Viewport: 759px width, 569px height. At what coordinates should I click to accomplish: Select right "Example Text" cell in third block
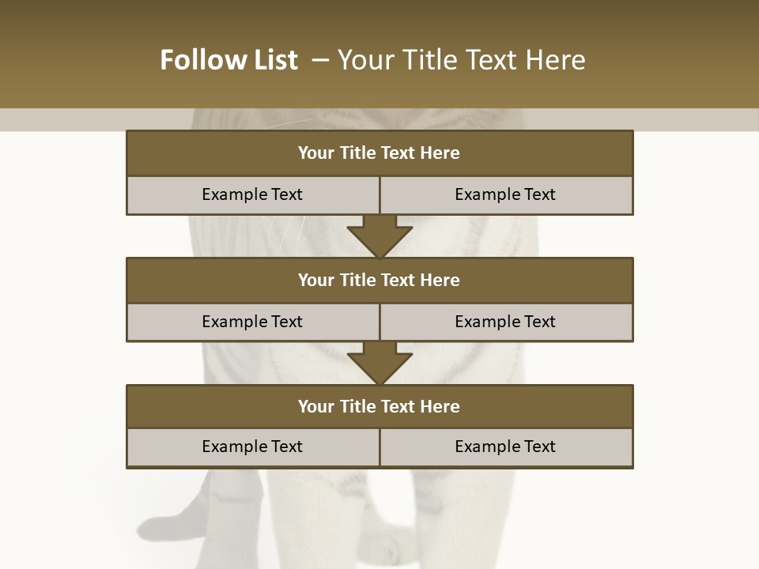click(x=506, y=447)
